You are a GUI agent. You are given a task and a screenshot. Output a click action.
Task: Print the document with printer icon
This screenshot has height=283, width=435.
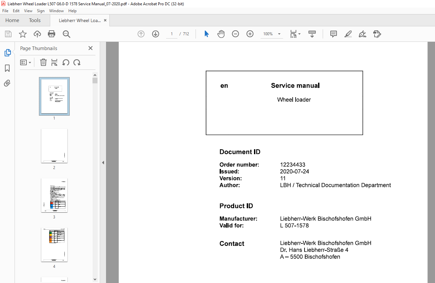click(52, 34)
